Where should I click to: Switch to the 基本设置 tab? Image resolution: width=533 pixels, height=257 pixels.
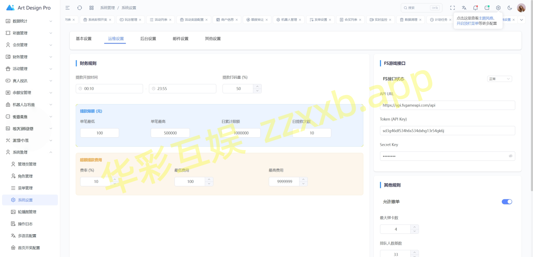(x=84, y=39)
